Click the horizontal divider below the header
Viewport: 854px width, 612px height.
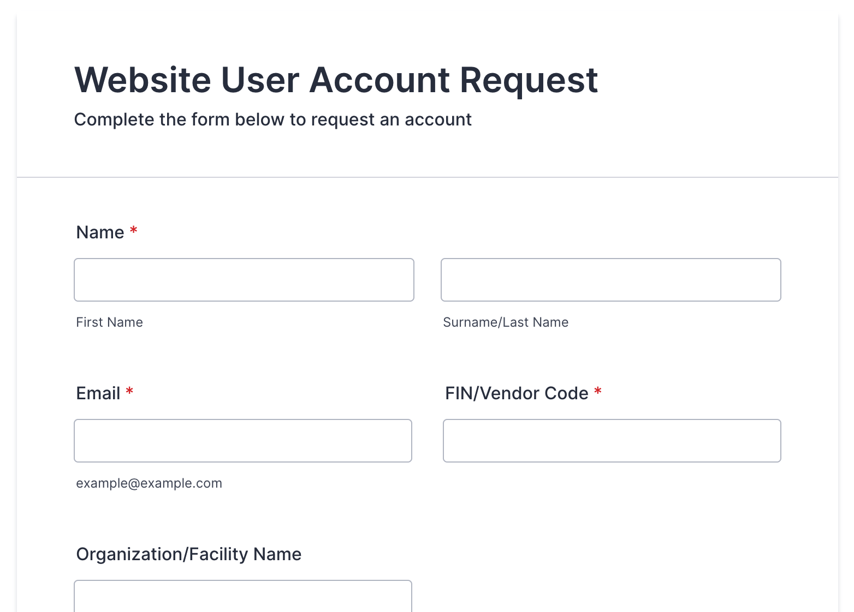pyautogui.click(x=427, y=177)
